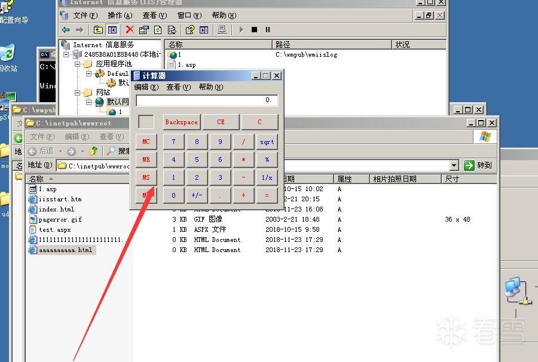Click the red X delete icon in IIS toolbar

(129, 30)
